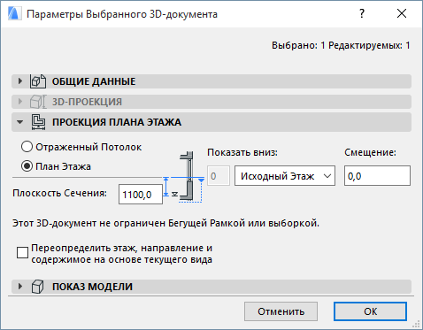Click the Смещение label
The width and height of the screenshot is (423, 330).
click(370, 152)
